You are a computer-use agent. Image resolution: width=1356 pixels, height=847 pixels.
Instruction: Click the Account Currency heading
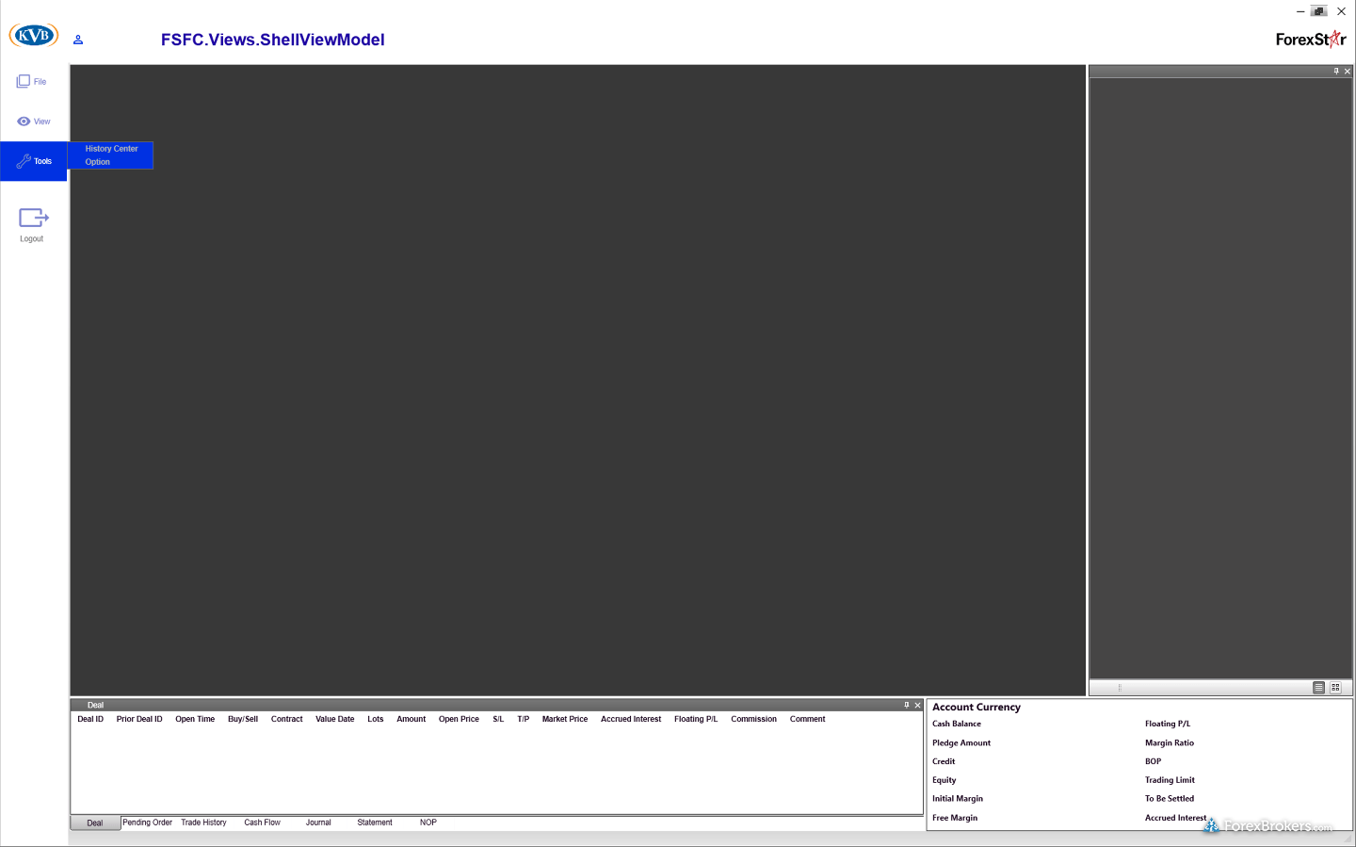click(x=977, y=707)
